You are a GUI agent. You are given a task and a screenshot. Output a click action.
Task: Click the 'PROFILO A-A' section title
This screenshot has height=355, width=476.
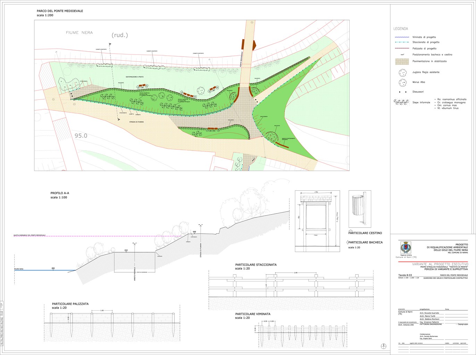tap(60, 193)
